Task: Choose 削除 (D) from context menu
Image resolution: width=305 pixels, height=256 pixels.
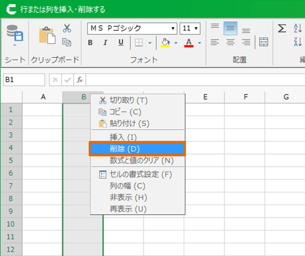Action: pyautogui.click(x=137, y=149)
